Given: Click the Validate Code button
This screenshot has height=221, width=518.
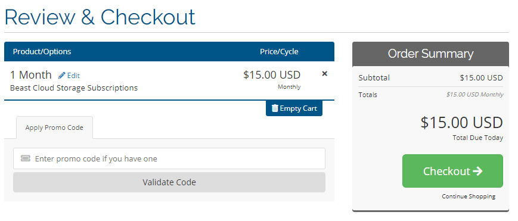Looking at the screenshot, I should (169, 182).
